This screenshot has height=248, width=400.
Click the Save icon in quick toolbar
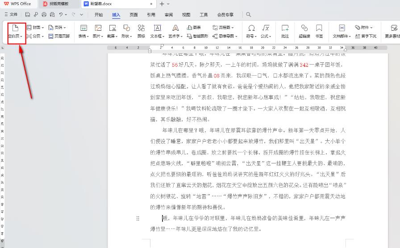point(28,15)
